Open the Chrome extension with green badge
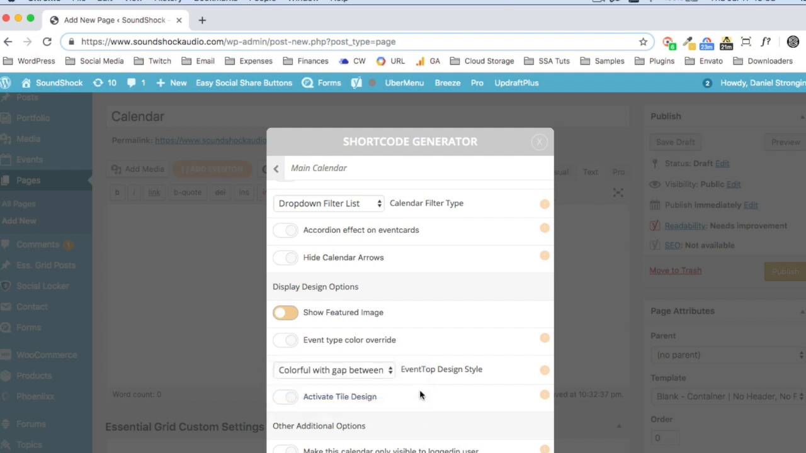The height and width of the screenshot is (453, 806). [668, 42]
